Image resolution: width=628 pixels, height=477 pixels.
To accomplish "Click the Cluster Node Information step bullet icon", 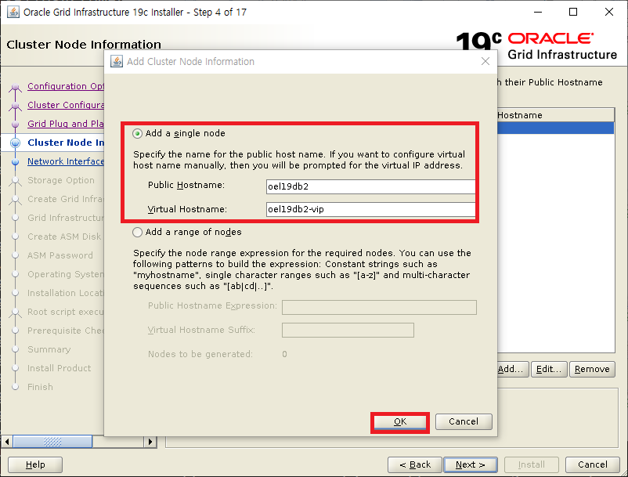I will (15, 143).
